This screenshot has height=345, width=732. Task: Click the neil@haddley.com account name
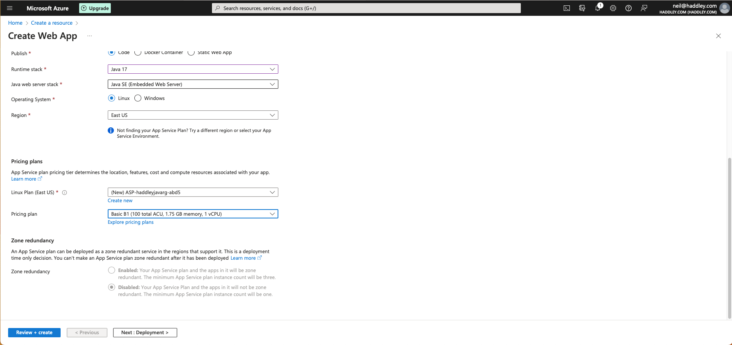tap(695, 6)
